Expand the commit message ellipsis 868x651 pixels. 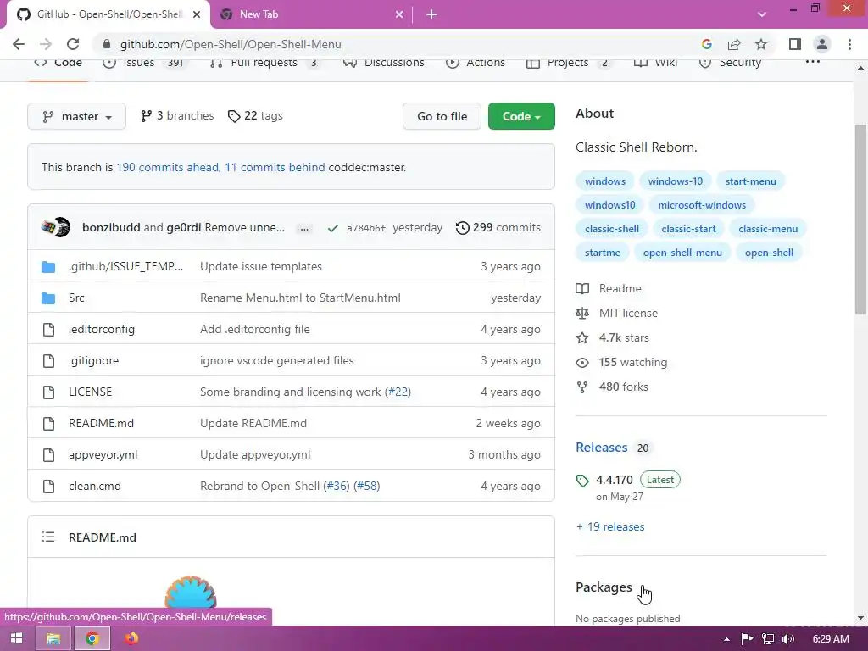click(x=304, y=228)
